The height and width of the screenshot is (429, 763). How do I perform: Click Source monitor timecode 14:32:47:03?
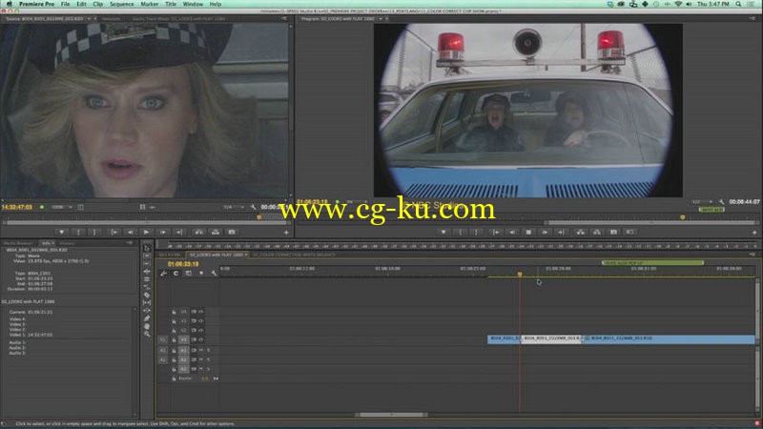pyautogui.click(x=16, y=207)
